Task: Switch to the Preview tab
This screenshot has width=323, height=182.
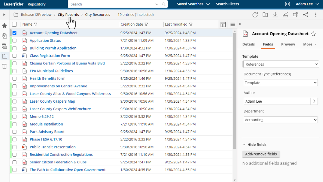Action: pyautogui.click(x=288, y=44)
